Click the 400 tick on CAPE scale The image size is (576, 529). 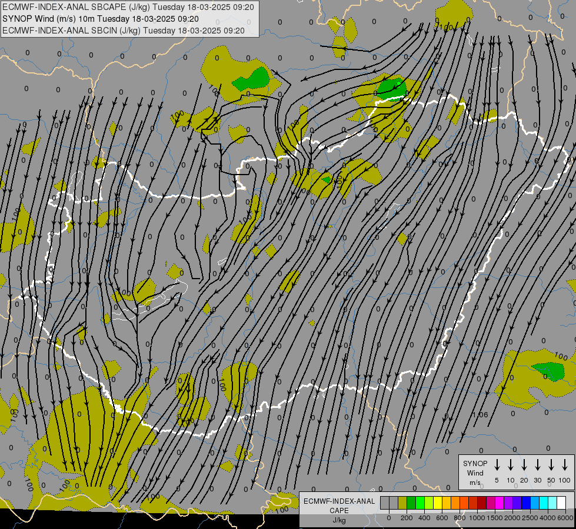click(x=424, y=518)
